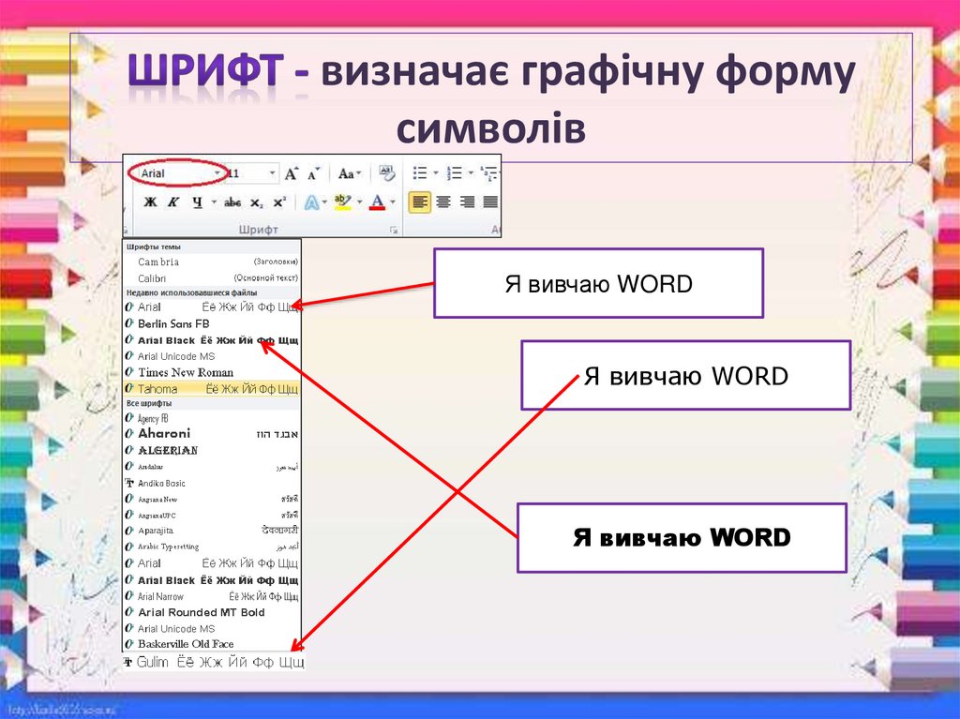Pick the Arial Narrow font

tap(212, 596)
